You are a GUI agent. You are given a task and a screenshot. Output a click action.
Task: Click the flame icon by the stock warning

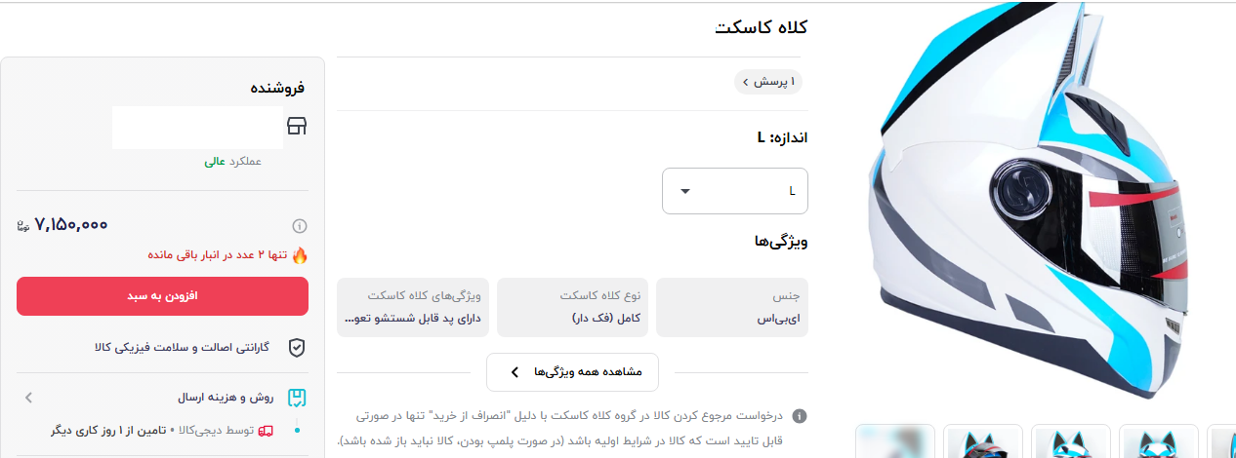pos(300,255)
